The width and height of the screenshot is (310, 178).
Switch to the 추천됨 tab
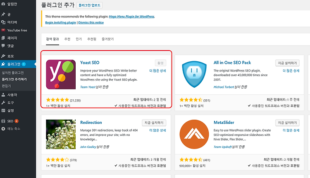[92, 39]
